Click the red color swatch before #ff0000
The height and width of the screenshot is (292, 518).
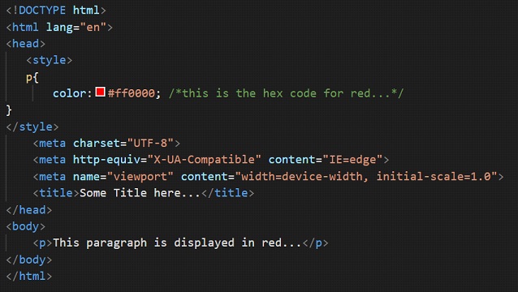[x=101, y=92]
